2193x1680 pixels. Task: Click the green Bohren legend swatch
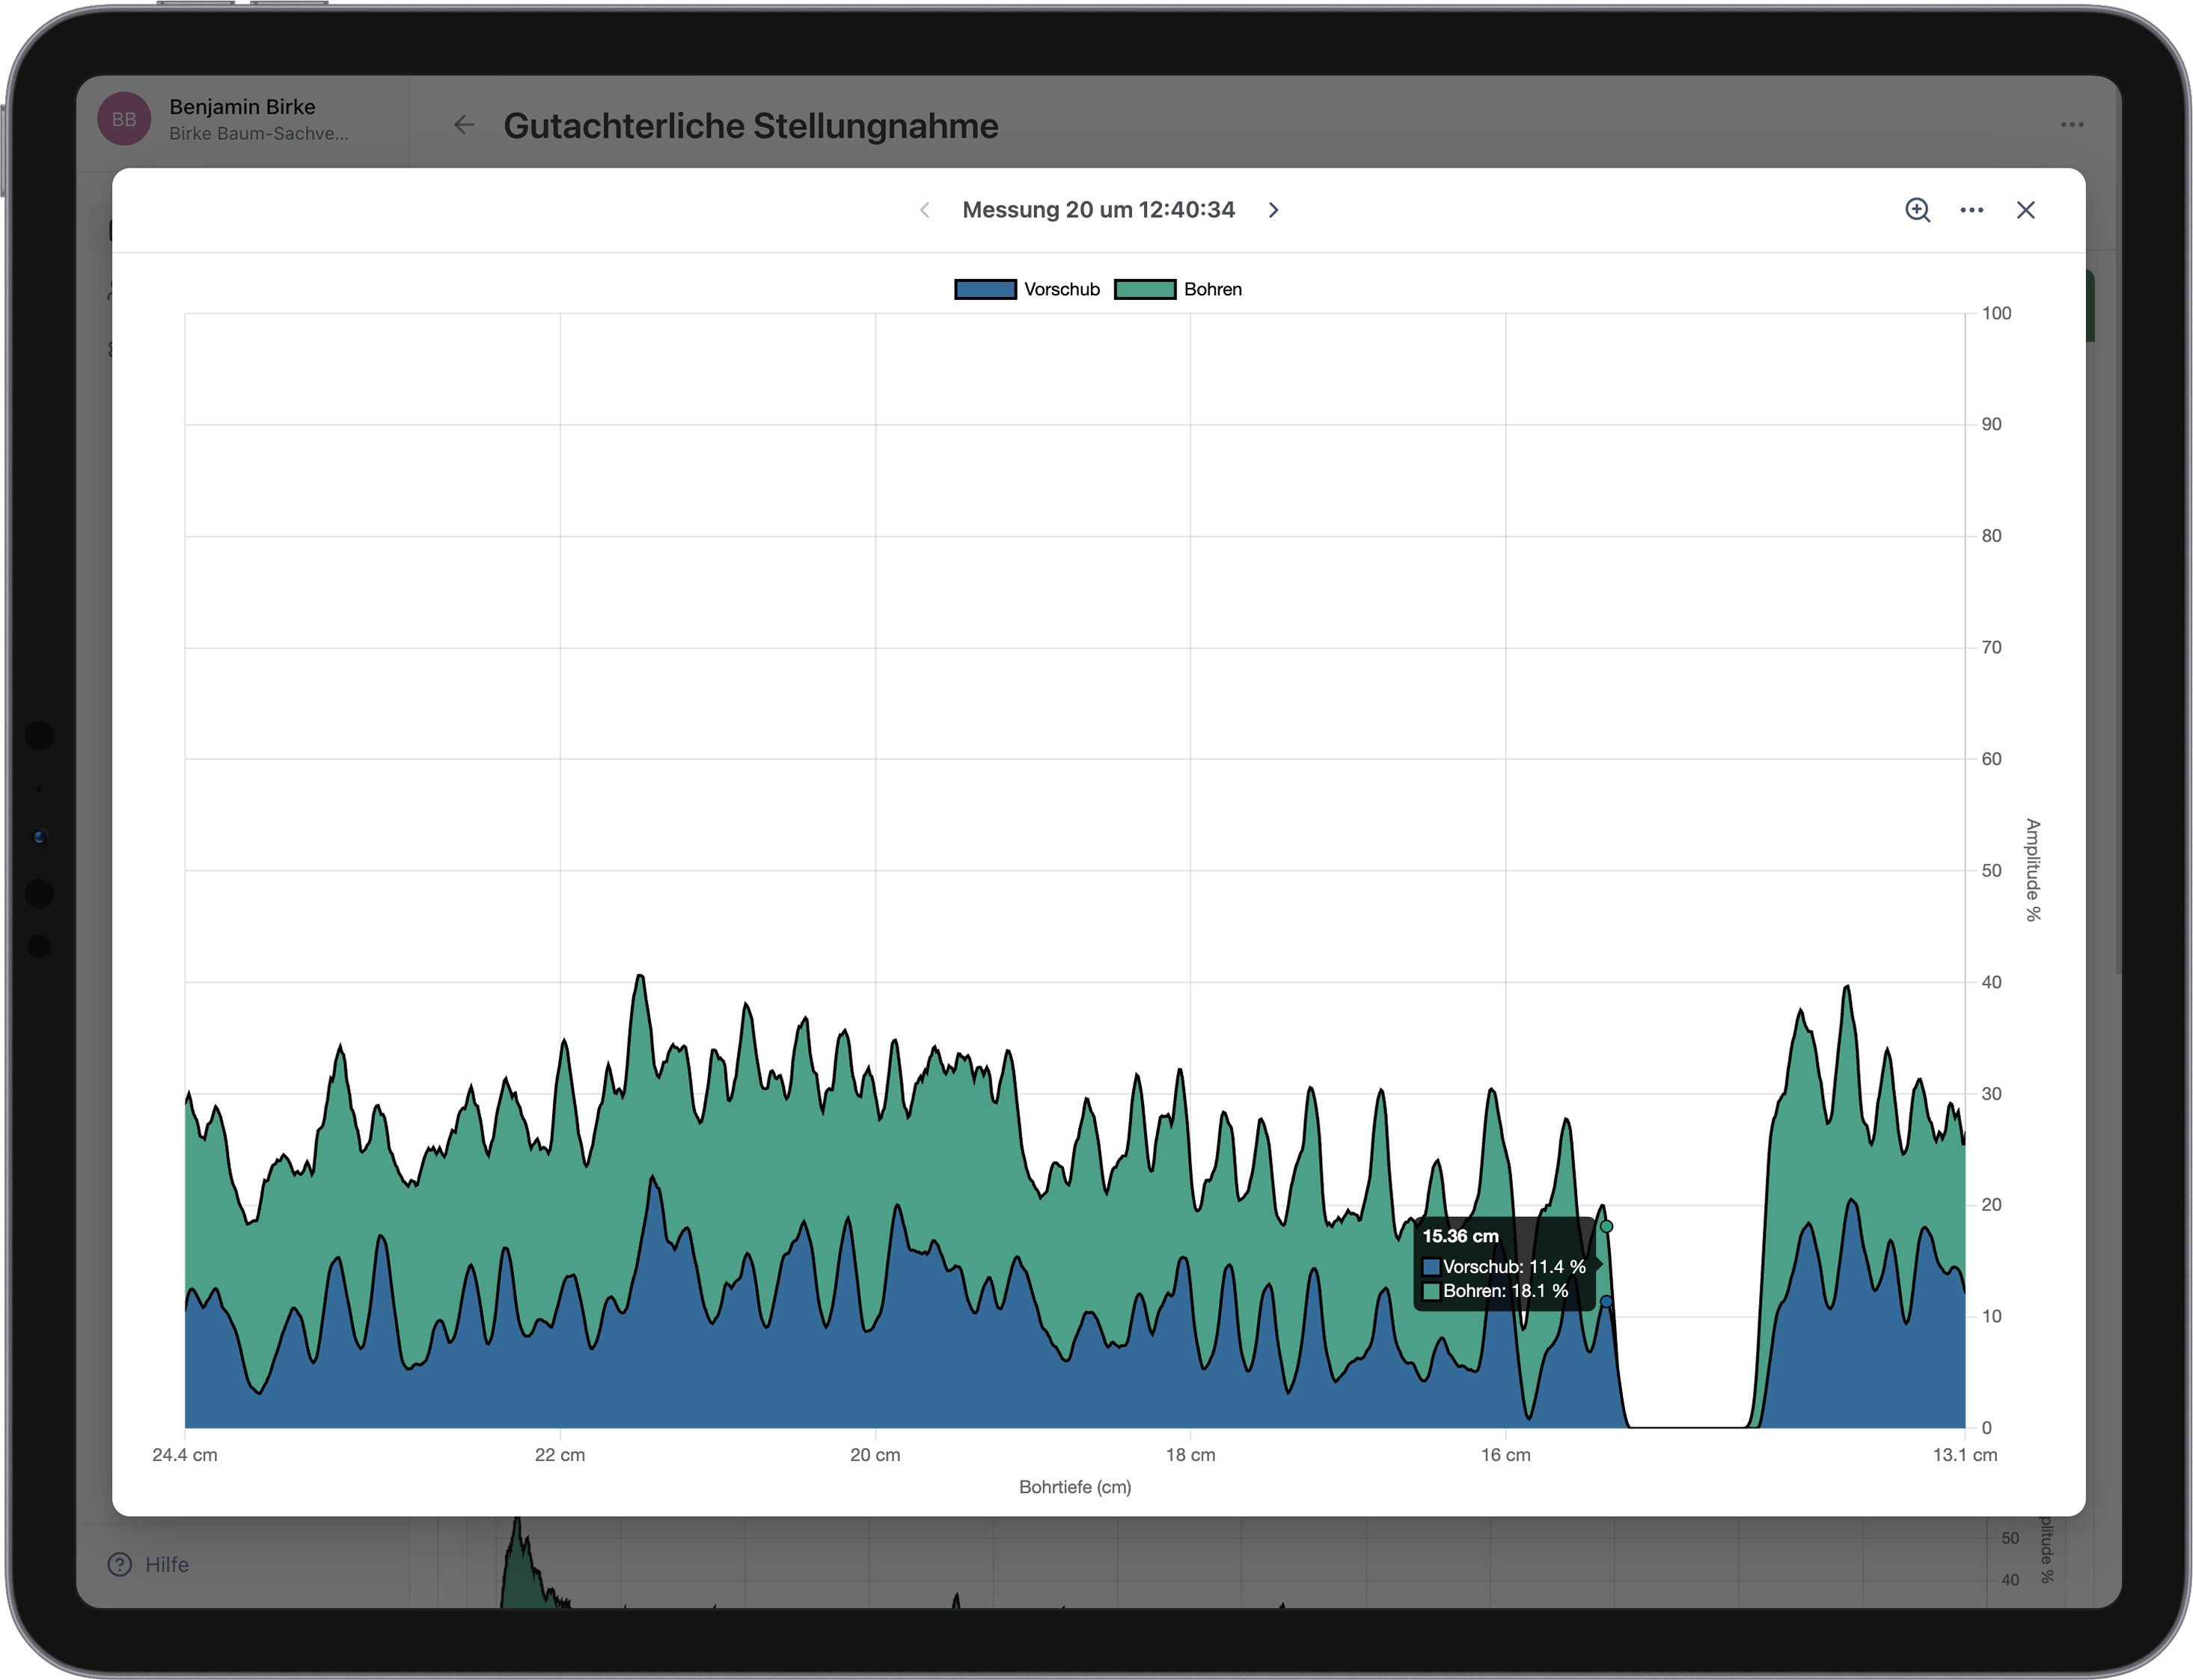click(1145, 289)
